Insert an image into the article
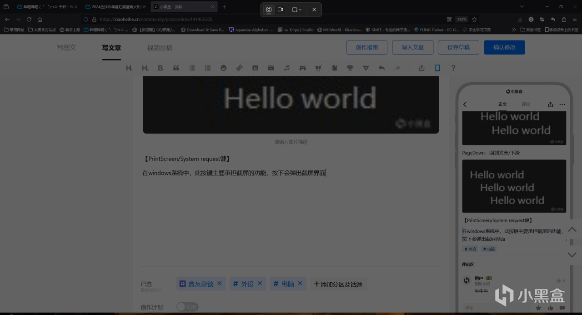 pos(255,68)
